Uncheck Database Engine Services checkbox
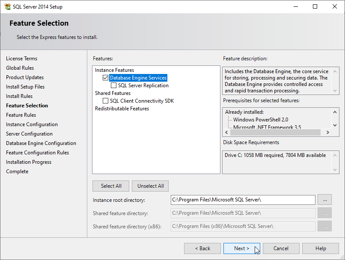 (105, 78)
